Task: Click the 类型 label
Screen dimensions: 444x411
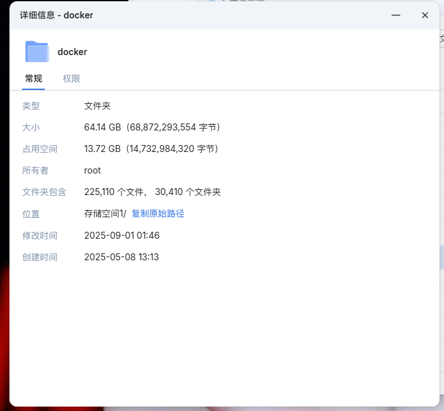Action: (x=31, y=106)
